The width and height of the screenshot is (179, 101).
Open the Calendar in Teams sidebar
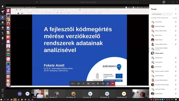click(2, 28)
